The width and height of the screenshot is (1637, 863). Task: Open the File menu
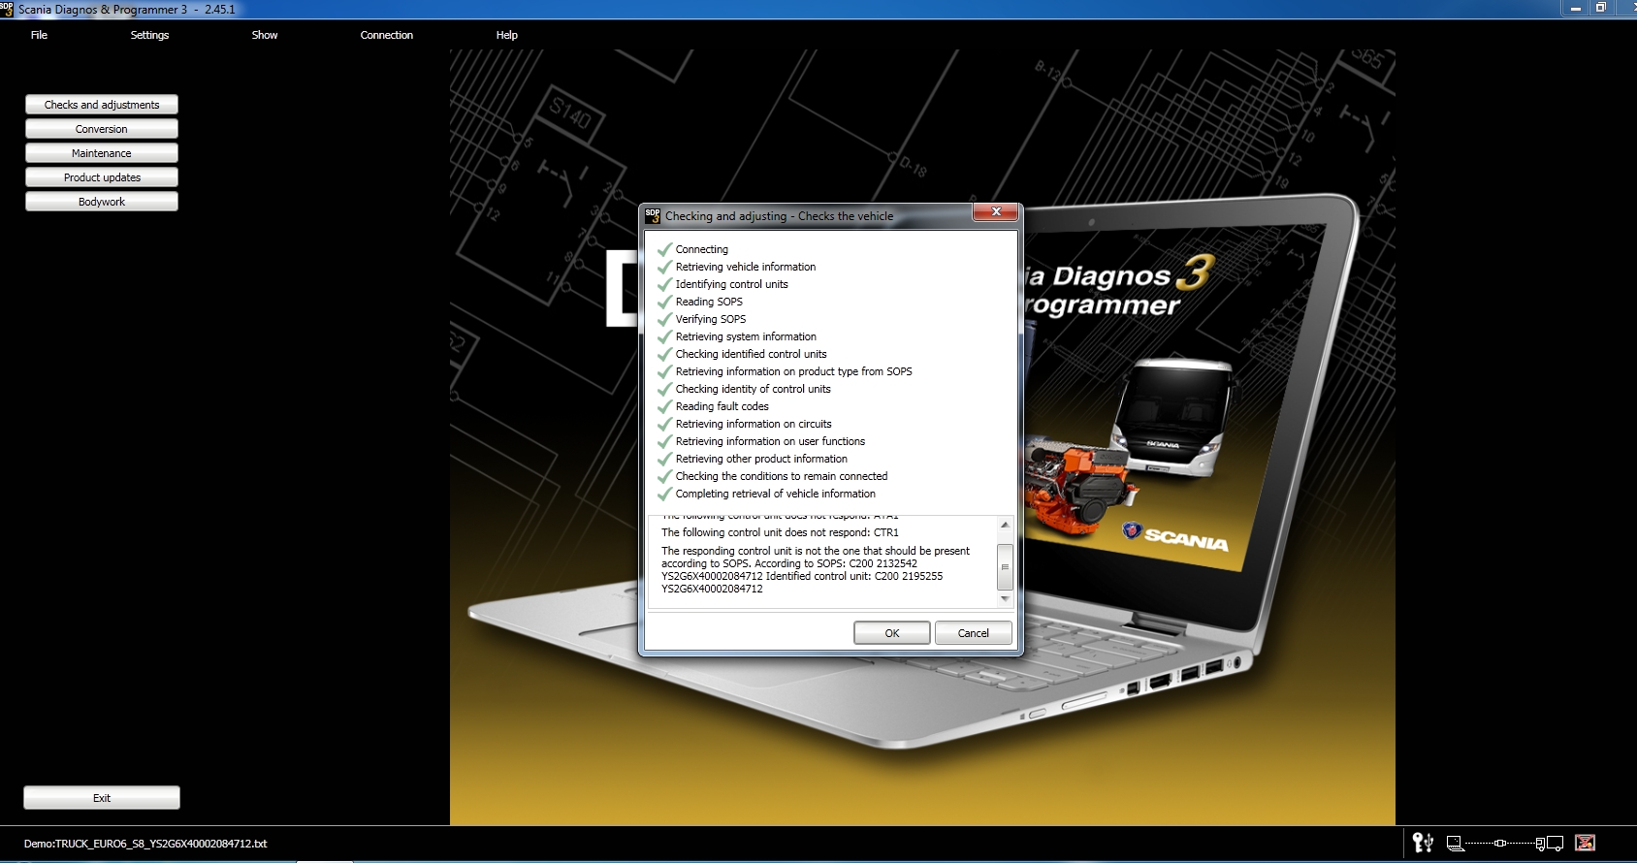39,35
